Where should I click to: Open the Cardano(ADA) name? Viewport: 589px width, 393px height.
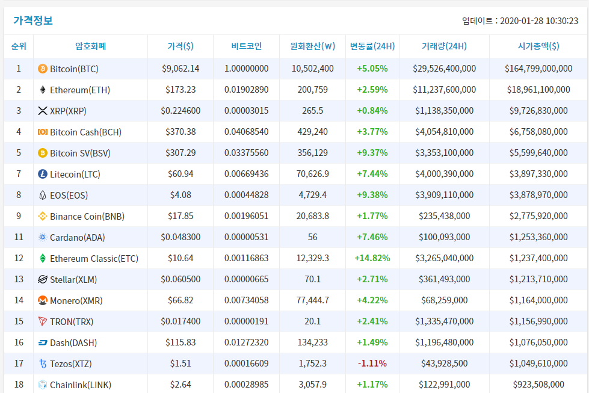(x=78, y=237)
